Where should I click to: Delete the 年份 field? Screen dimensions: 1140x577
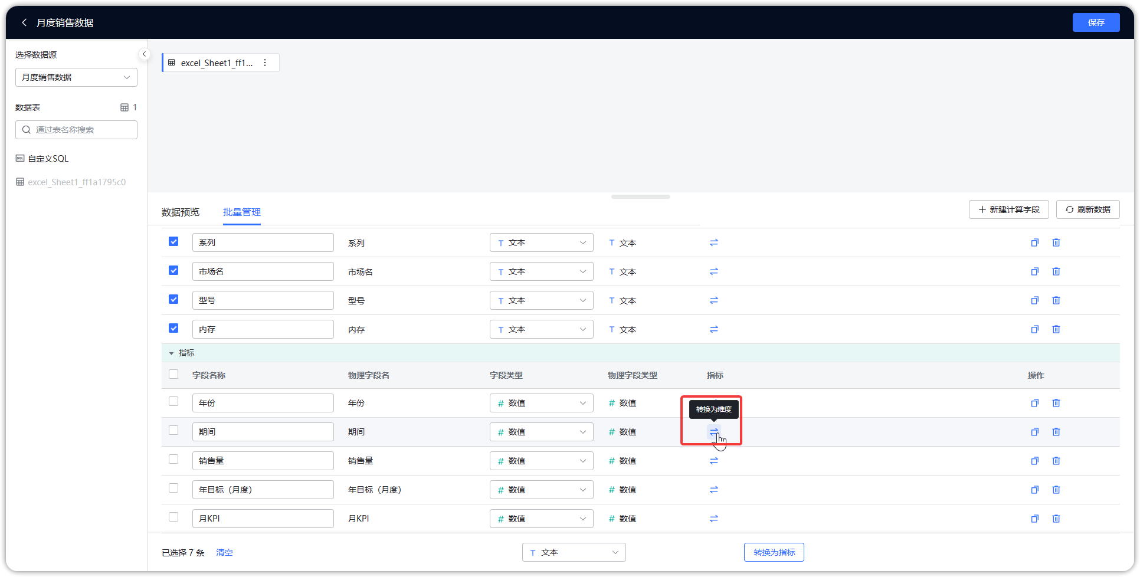(1056, 403)
